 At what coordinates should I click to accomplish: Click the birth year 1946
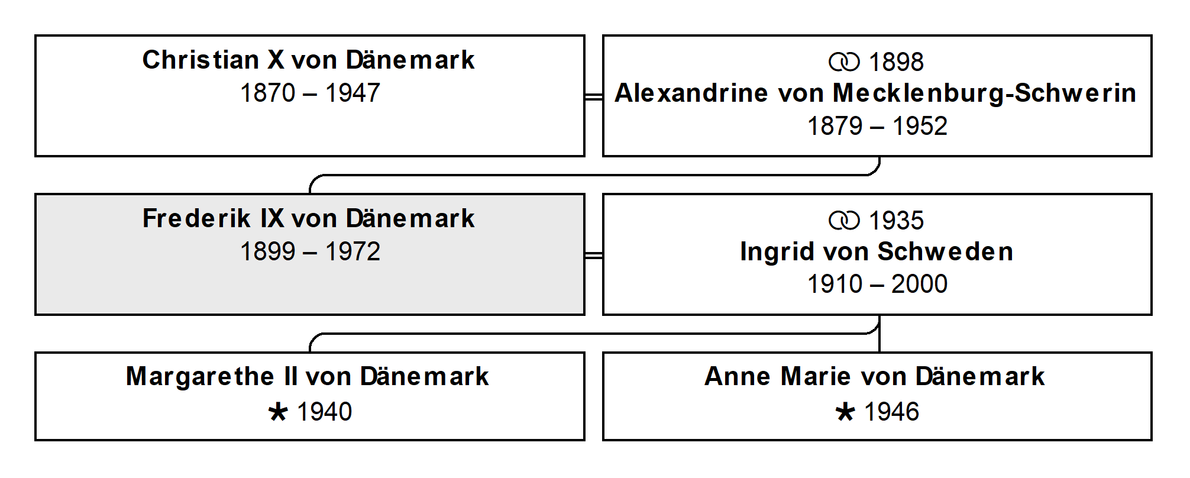[892, 412]
